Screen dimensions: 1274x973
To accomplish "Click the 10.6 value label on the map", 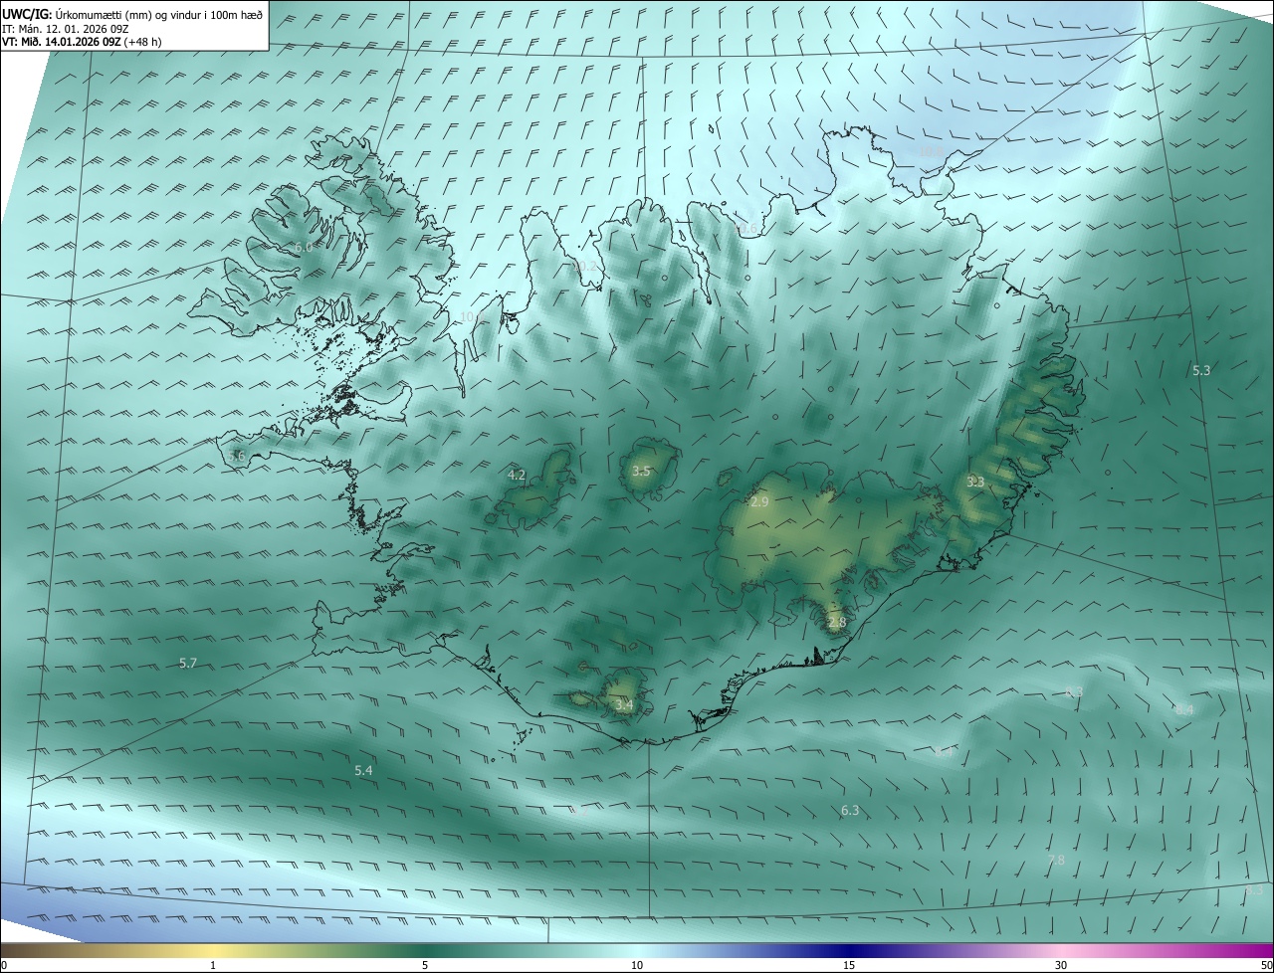I will [x=744, y=229].
